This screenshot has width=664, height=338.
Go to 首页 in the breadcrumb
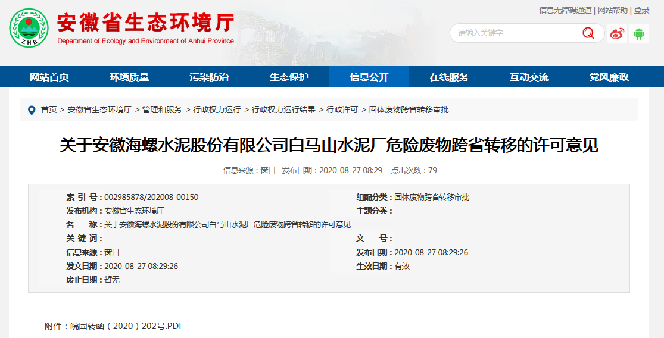point(49,110)
